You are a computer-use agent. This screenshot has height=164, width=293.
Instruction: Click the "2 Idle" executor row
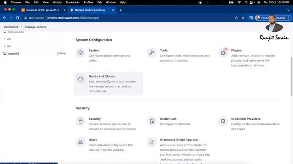[35, 46]
